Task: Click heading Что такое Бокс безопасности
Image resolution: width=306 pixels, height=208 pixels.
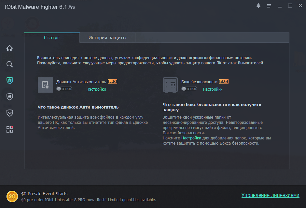Action: (x=212, y=107)
